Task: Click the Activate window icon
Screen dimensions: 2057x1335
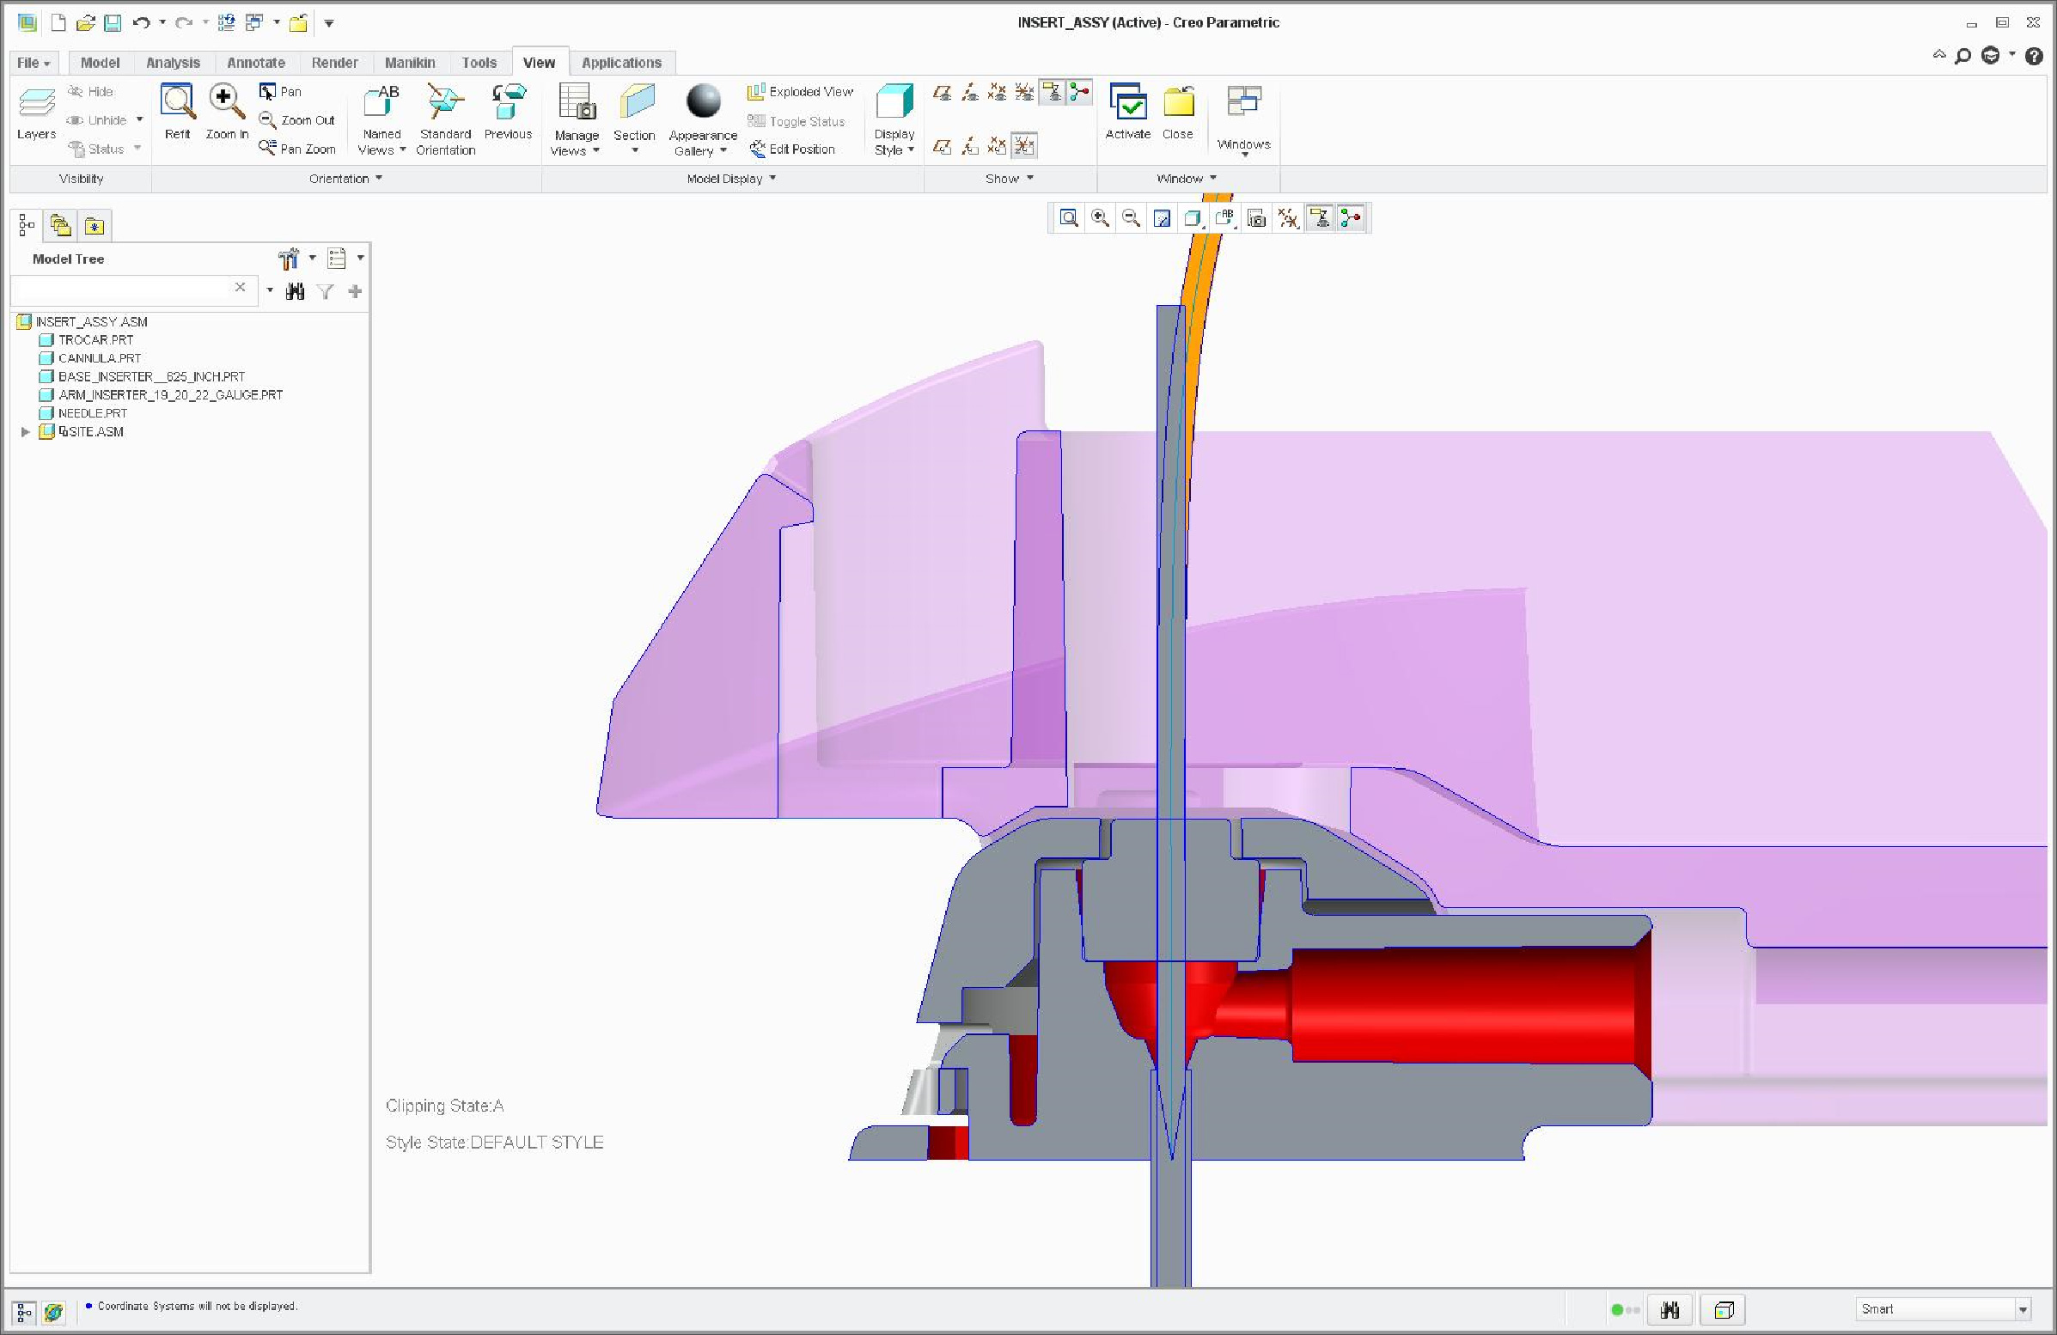Action: pyautogui.click(x=1128, y=103)
